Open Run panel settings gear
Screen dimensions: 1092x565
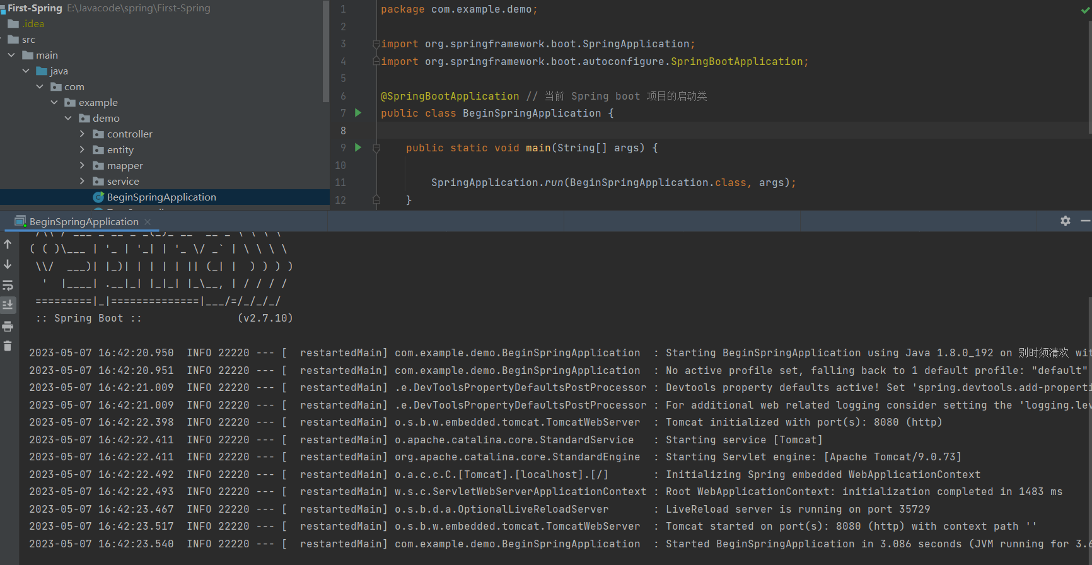1066,221
